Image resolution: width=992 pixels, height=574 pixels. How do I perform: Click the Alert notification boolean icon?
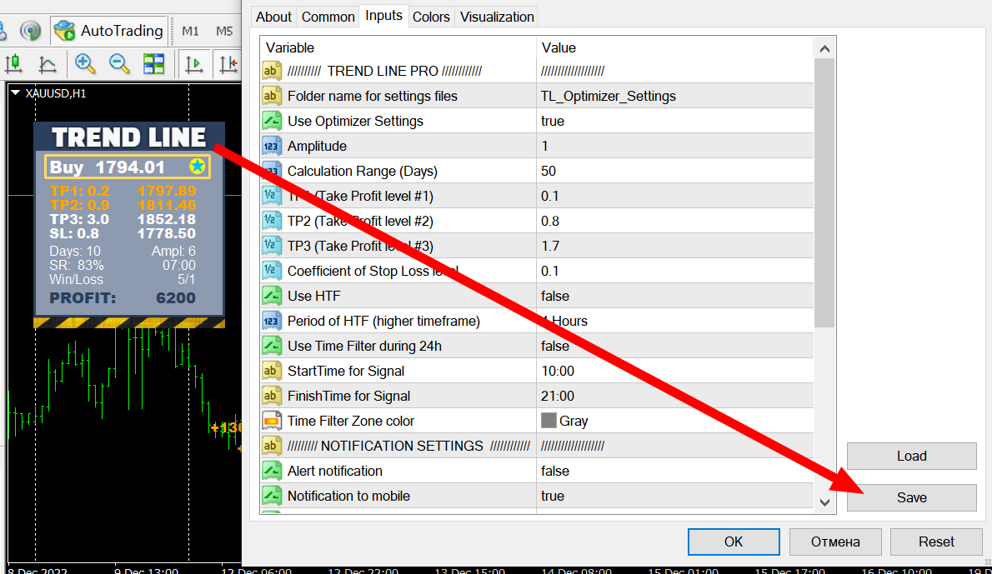click(x=272, y=471)
